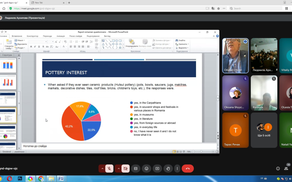Viewport: 292px width, 182px height.
Task: Open address bar three-dot page actions
Action: 224,8
